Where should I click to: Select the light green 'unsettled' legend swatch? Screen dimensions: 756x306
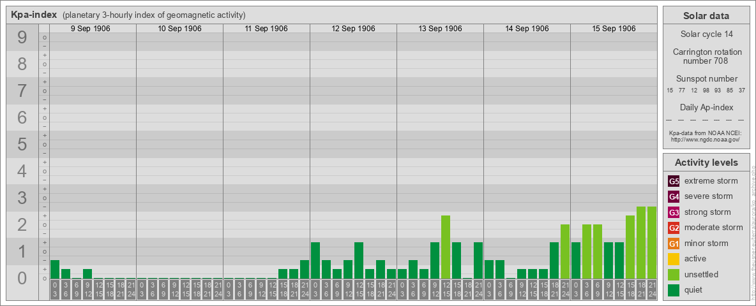pyautogui.click(x=674, y=275)
